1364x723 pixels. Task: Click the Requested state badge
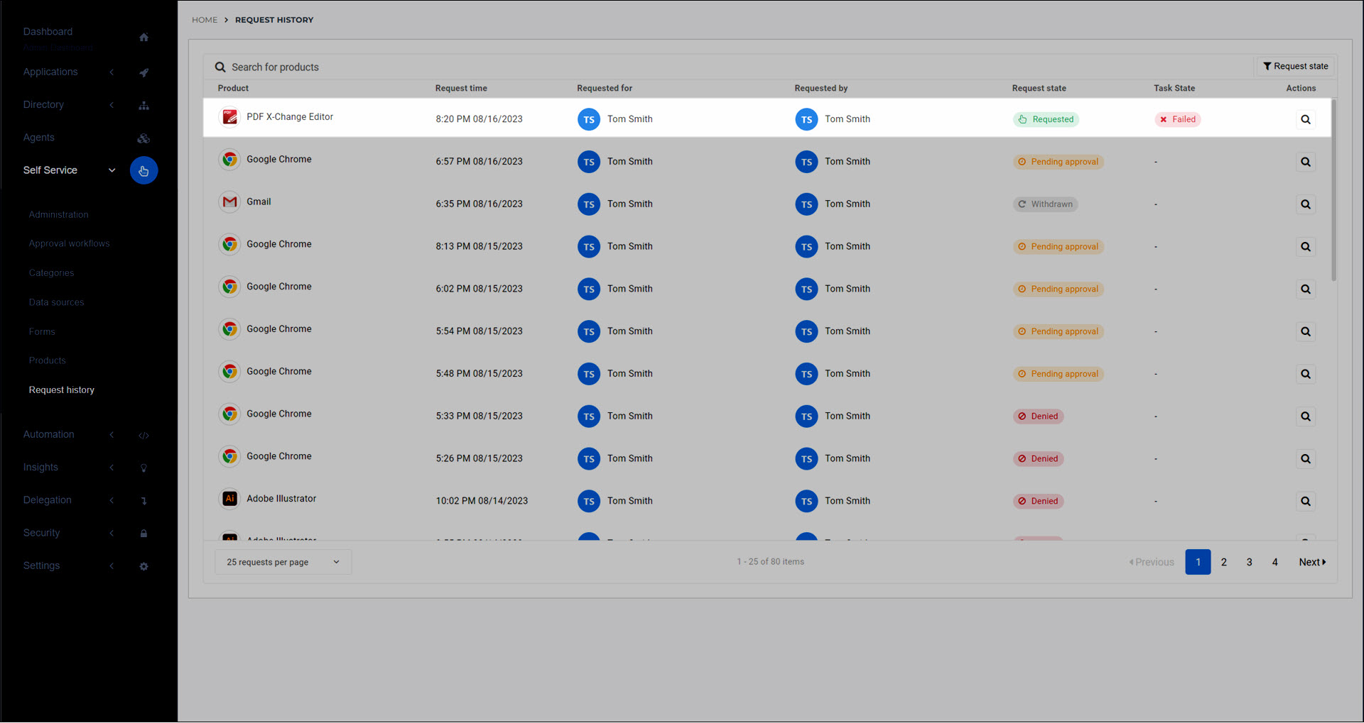click(x=1046, y=120)
